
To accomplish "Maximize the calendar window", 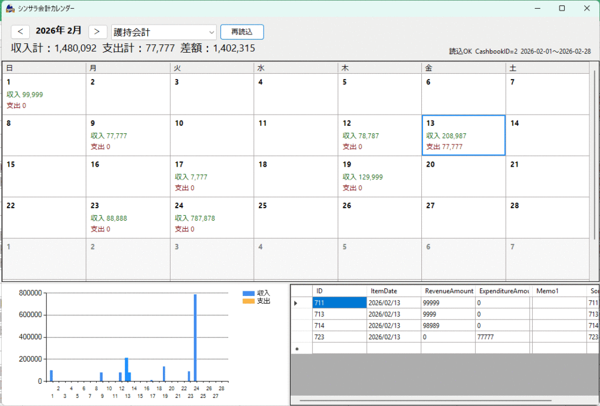I will tap(562, 8).
